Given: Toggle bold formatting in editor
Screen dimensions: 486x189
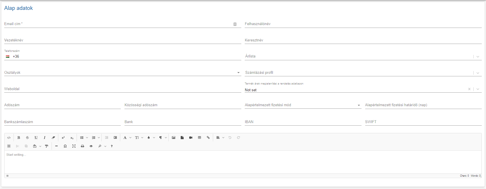Looking at the screenshot, I should pyautogui.click(x=19, y=138).
